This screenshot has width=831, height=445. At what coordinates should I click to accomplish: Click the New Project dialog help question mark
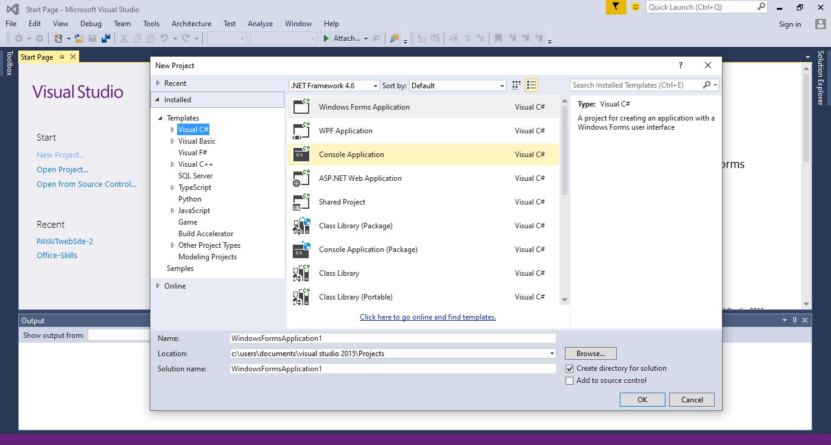[x=681, y=65]
